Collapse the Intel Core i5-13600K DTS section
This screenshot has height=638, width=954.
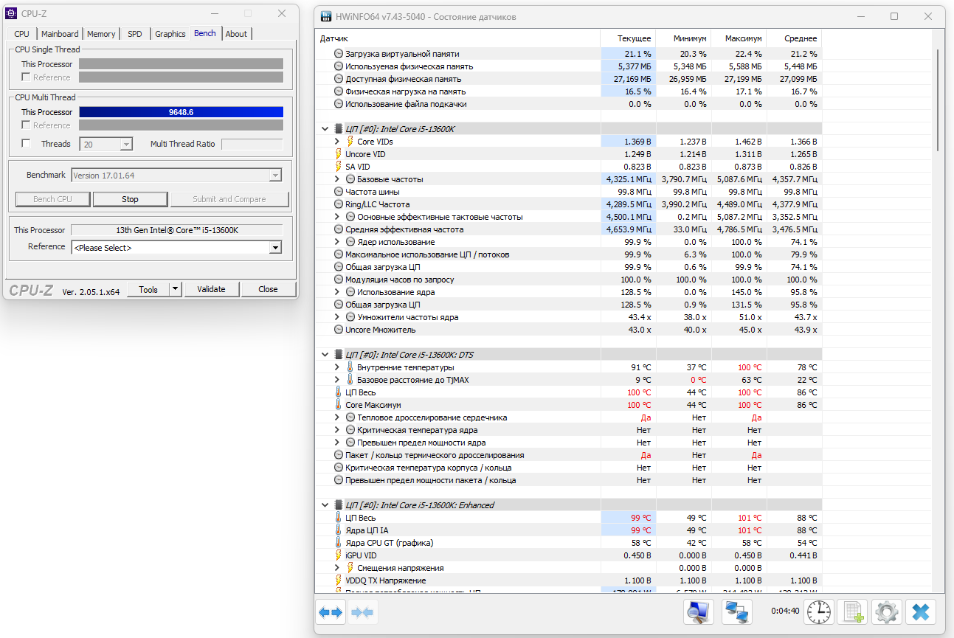point(325,355)
